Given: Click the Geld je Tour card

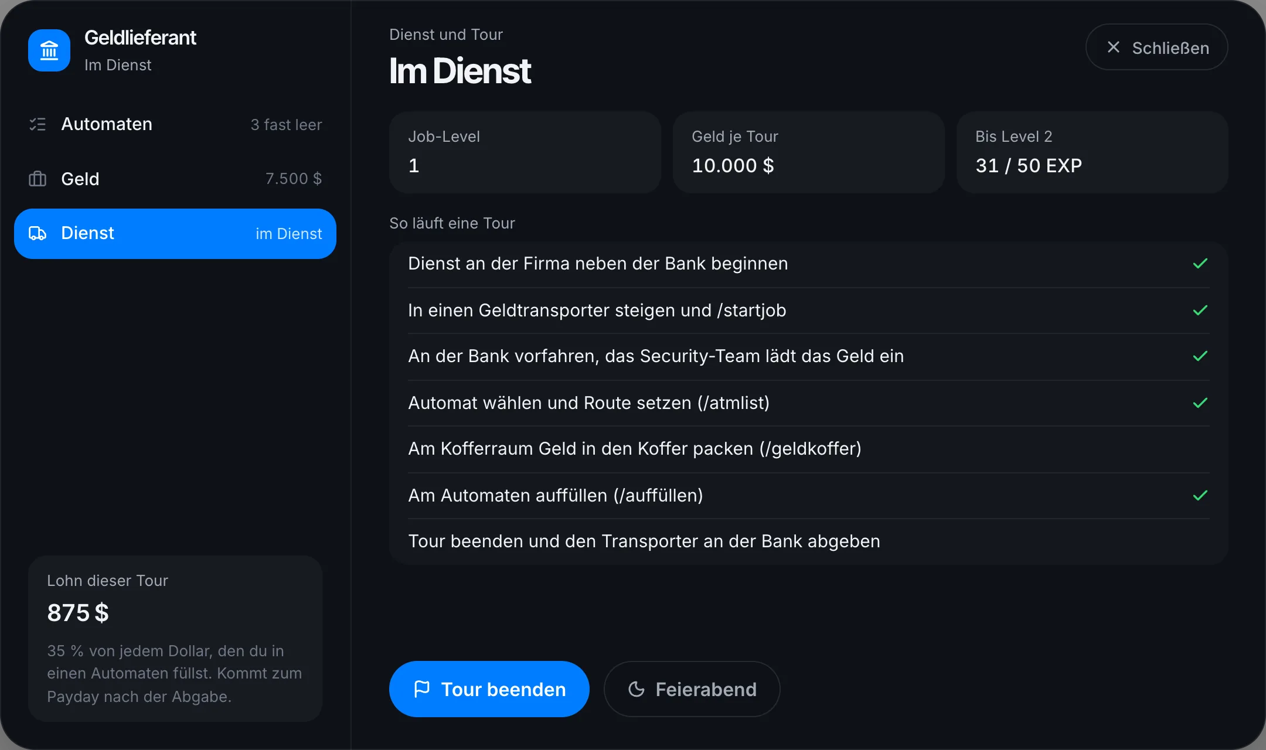Looking at the screenshot, I should (x=809, y=152).
